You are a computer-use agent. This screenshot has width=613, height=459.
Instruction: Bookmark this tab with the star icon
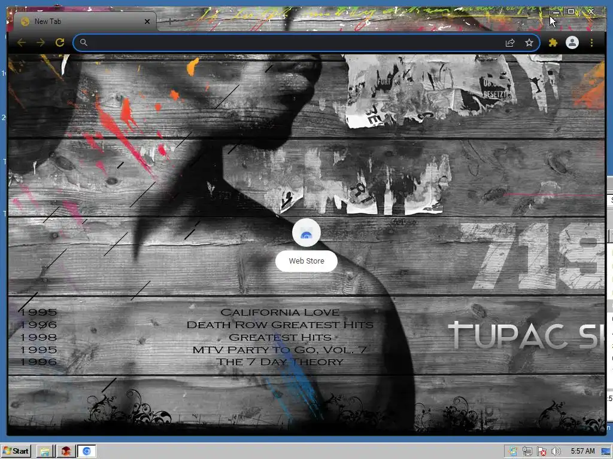click(x=529, y=42)
